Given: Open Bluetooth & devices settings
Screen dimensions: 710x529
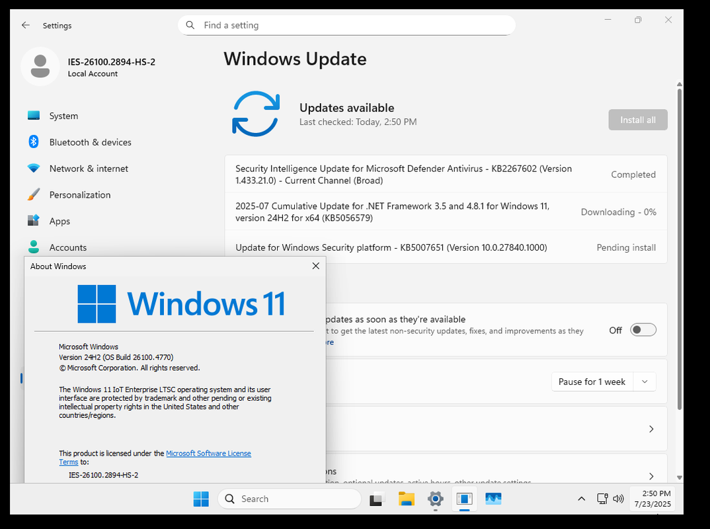Looking at the screenshot, I should [90, 142].
